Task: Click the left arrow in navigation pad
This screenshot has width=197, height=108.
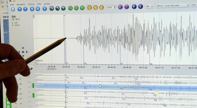Action: tap(19, 52)
